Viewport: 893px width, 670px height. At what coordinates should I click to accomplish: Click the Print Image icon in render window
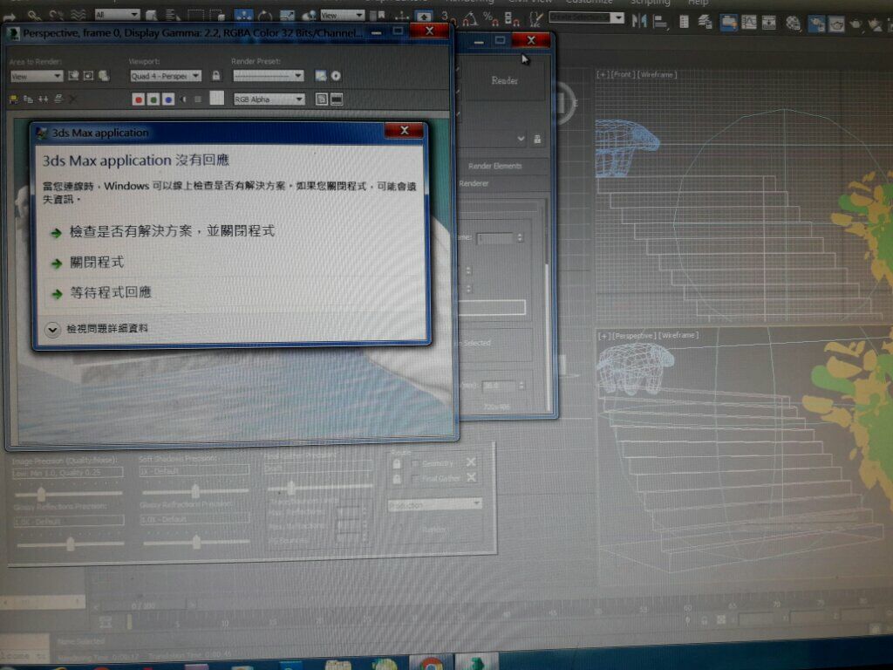[58, 99]
